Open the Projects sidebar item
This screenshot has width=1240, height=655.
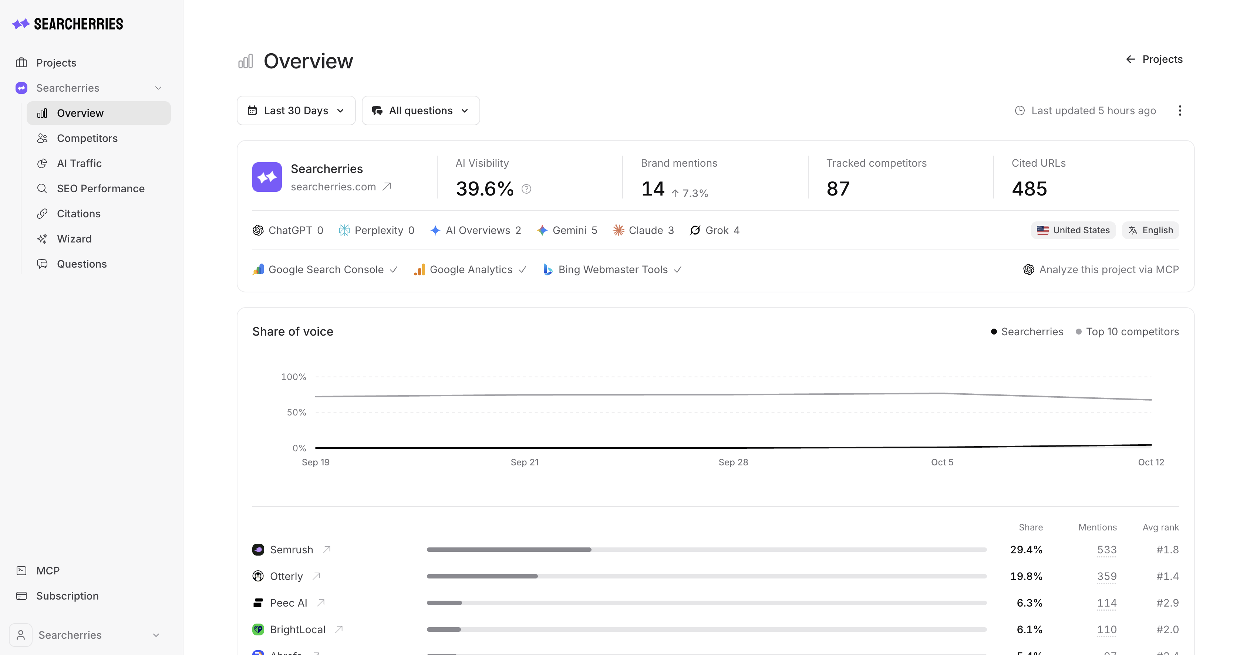[x=56, y=63]
